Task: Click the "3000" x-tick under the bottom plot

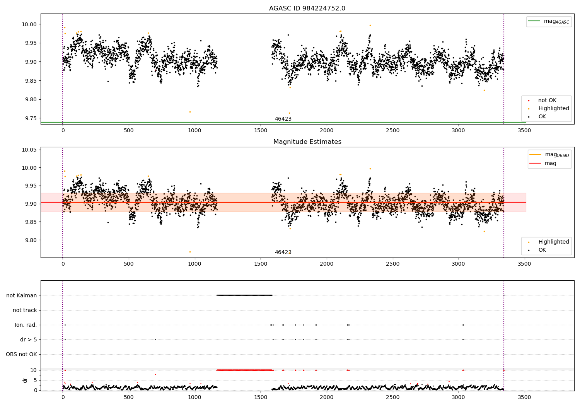Action: tap(459, 397)
